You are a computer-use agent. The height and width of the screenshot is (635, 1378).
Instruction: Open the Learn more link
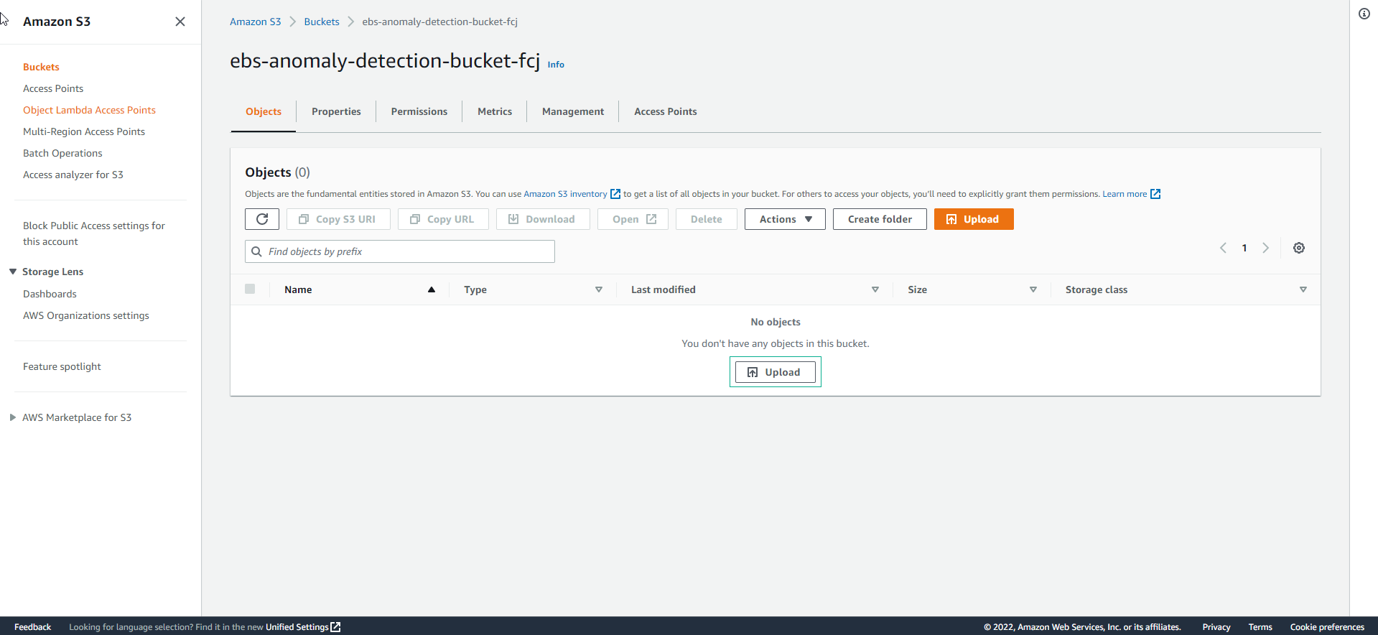coord(1125,194)
